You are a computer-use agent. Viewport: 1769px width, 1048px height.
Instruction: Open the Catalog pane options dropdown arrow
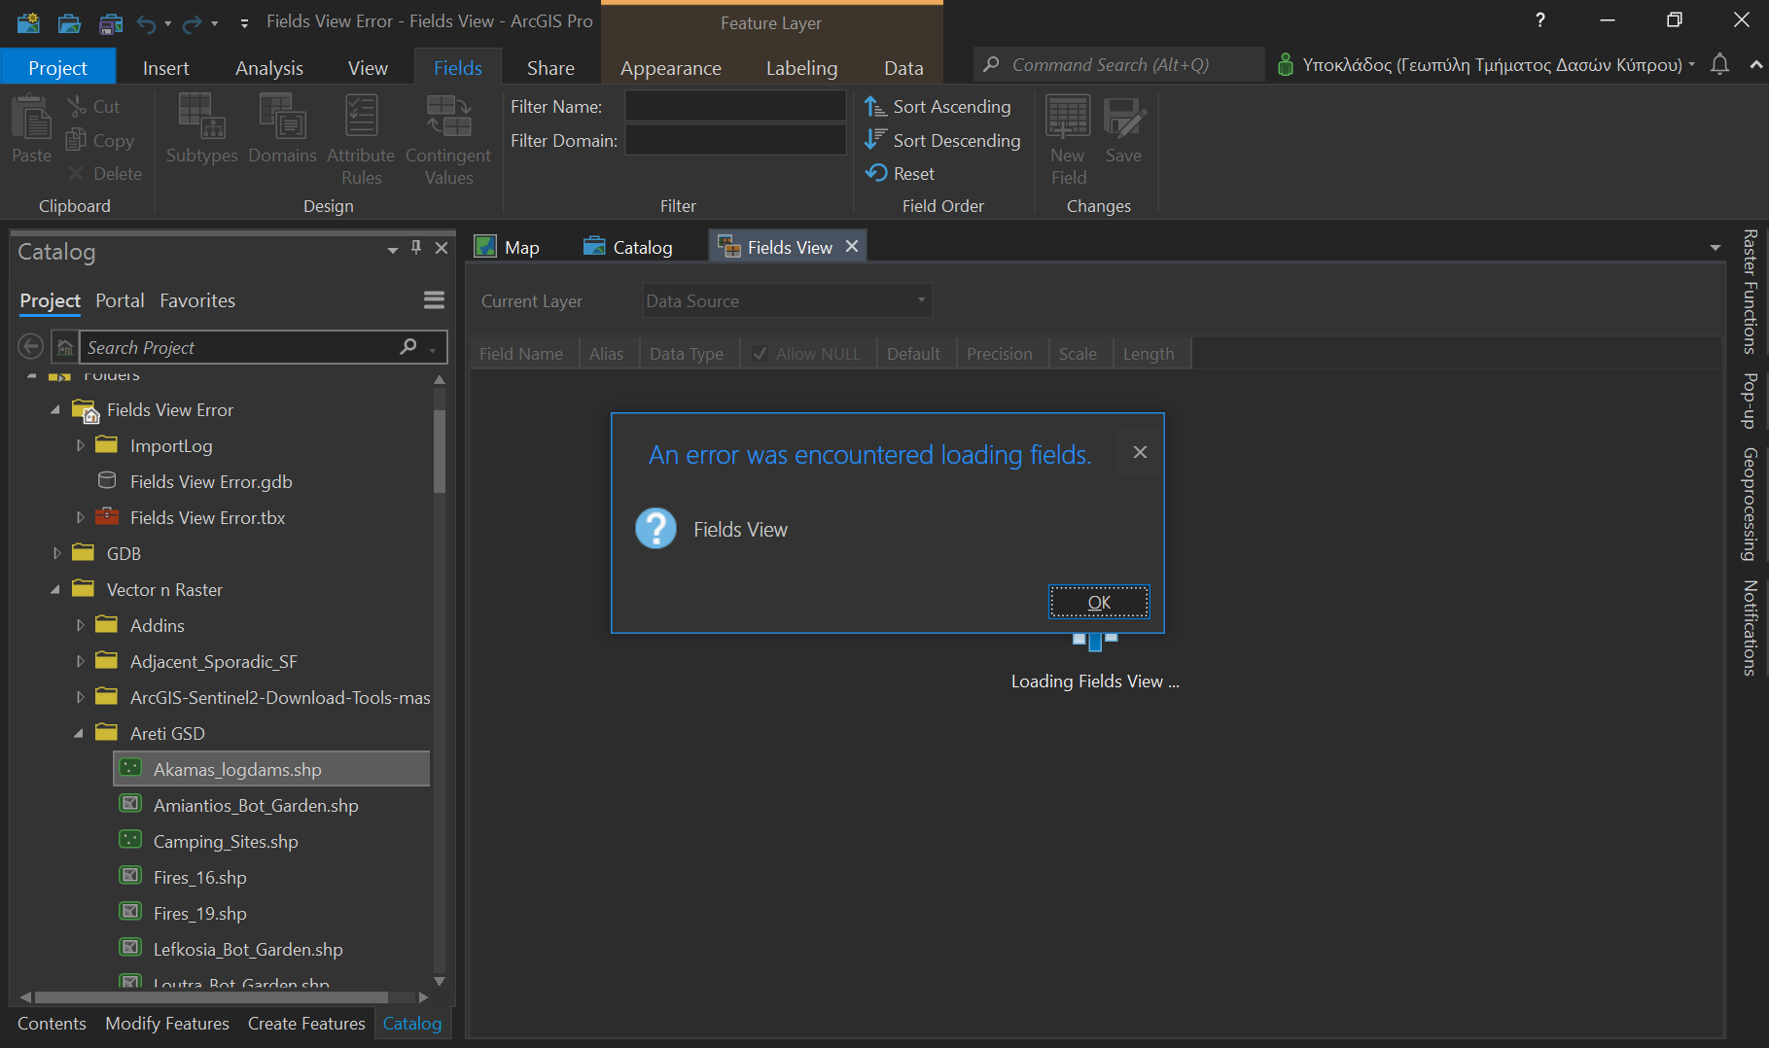point(393,250)
